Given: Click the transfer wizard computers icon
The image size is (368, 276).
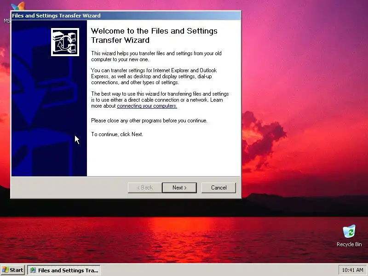Looking at the screenshot, I should [x=65, y=42].
